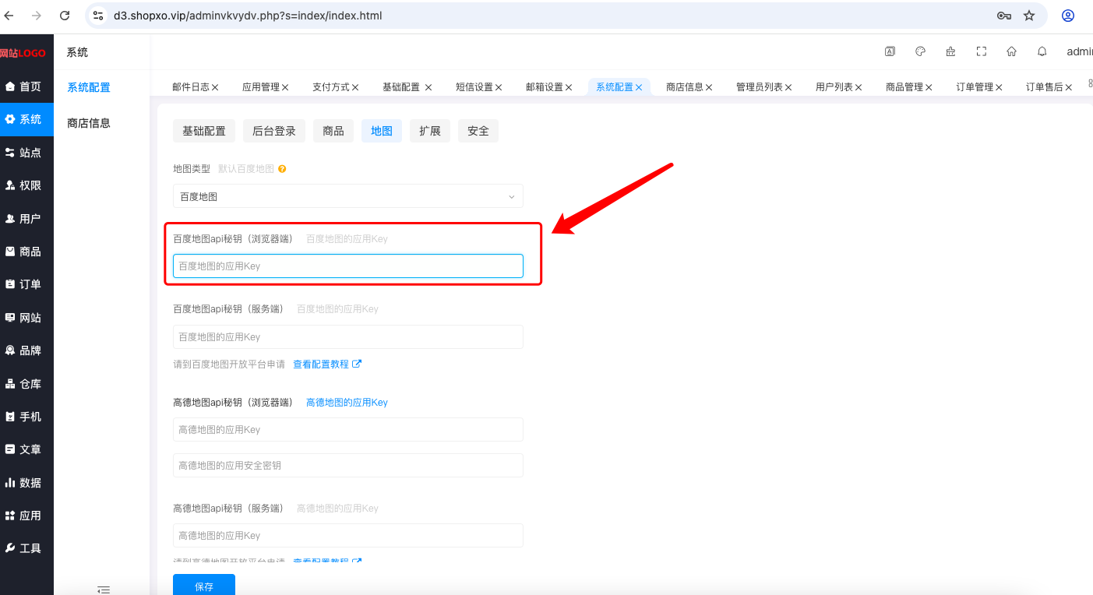Focus 百度地图 browser-side Key input
Image resolution: width=1093 pixels, height=595 pixels.
point(348,266)
